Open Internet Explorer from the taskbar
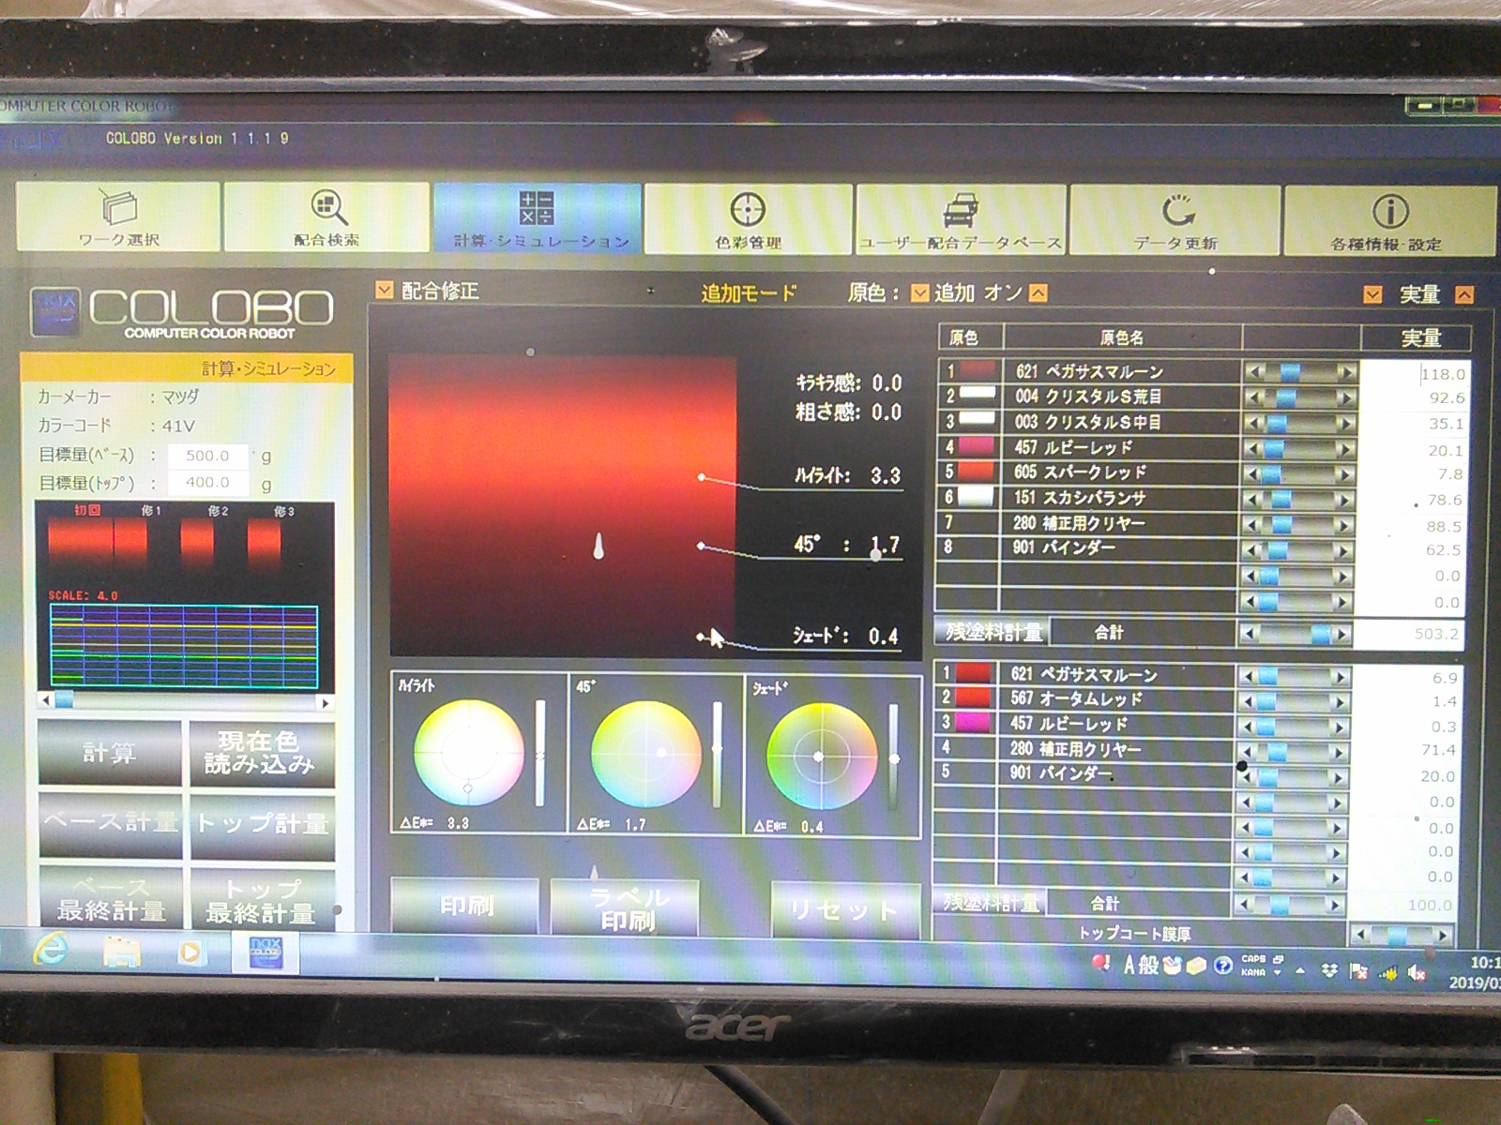1501x1125 pixels. pos(50,951)
